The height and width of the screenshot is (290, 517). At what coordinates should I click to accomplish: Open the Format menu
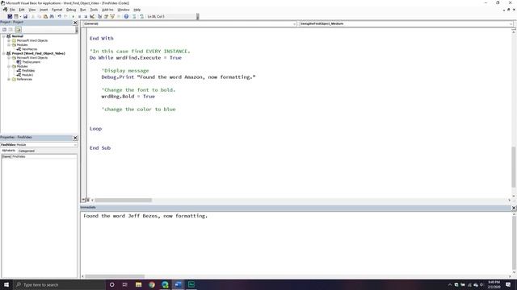coord(57,10)
